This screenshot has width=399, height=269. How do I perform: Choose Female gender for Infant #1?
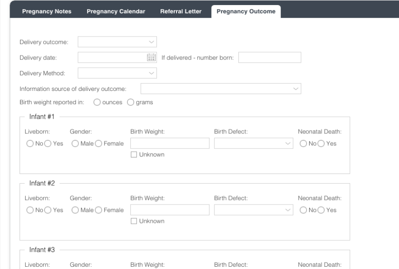pyautogui.click(x=98, y=143)
